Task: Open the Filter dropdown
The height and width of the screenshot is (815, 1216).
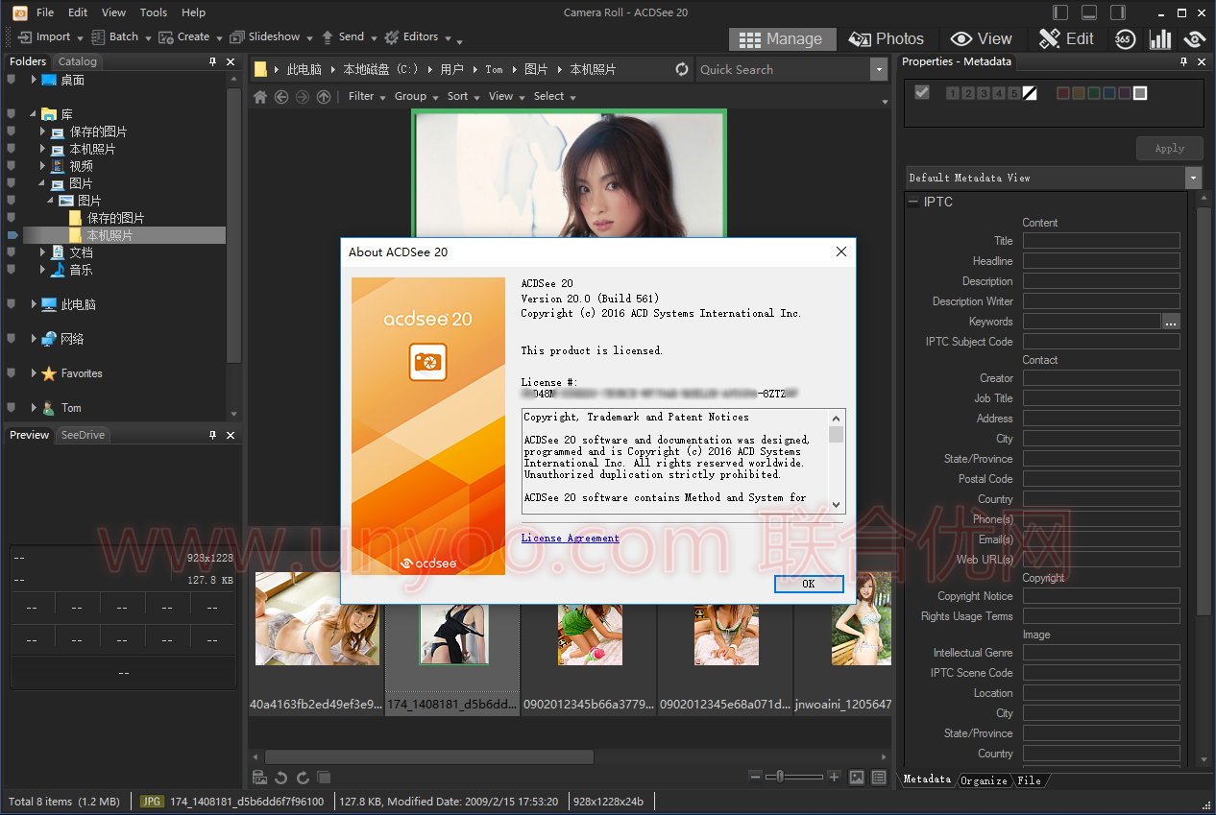Action: pos(367,96)
